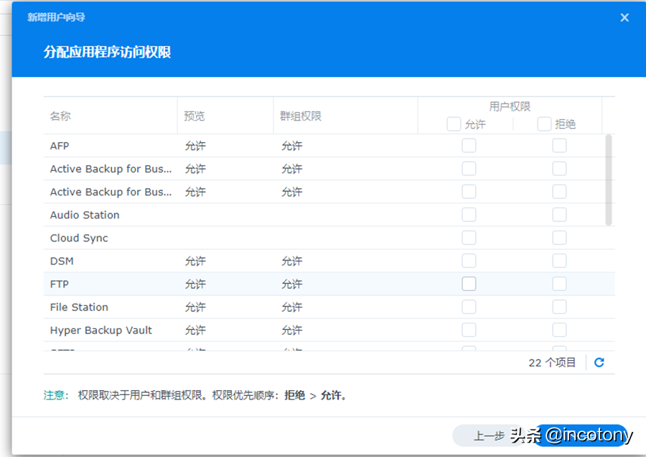Screen dimensions: 646x457
Task: Deny DSM access
Action: click(559, 261)
